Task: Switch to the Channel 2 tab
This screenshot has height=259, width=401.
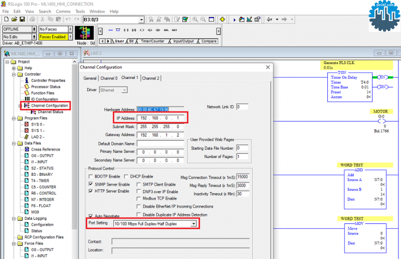Action: point(150,78)
